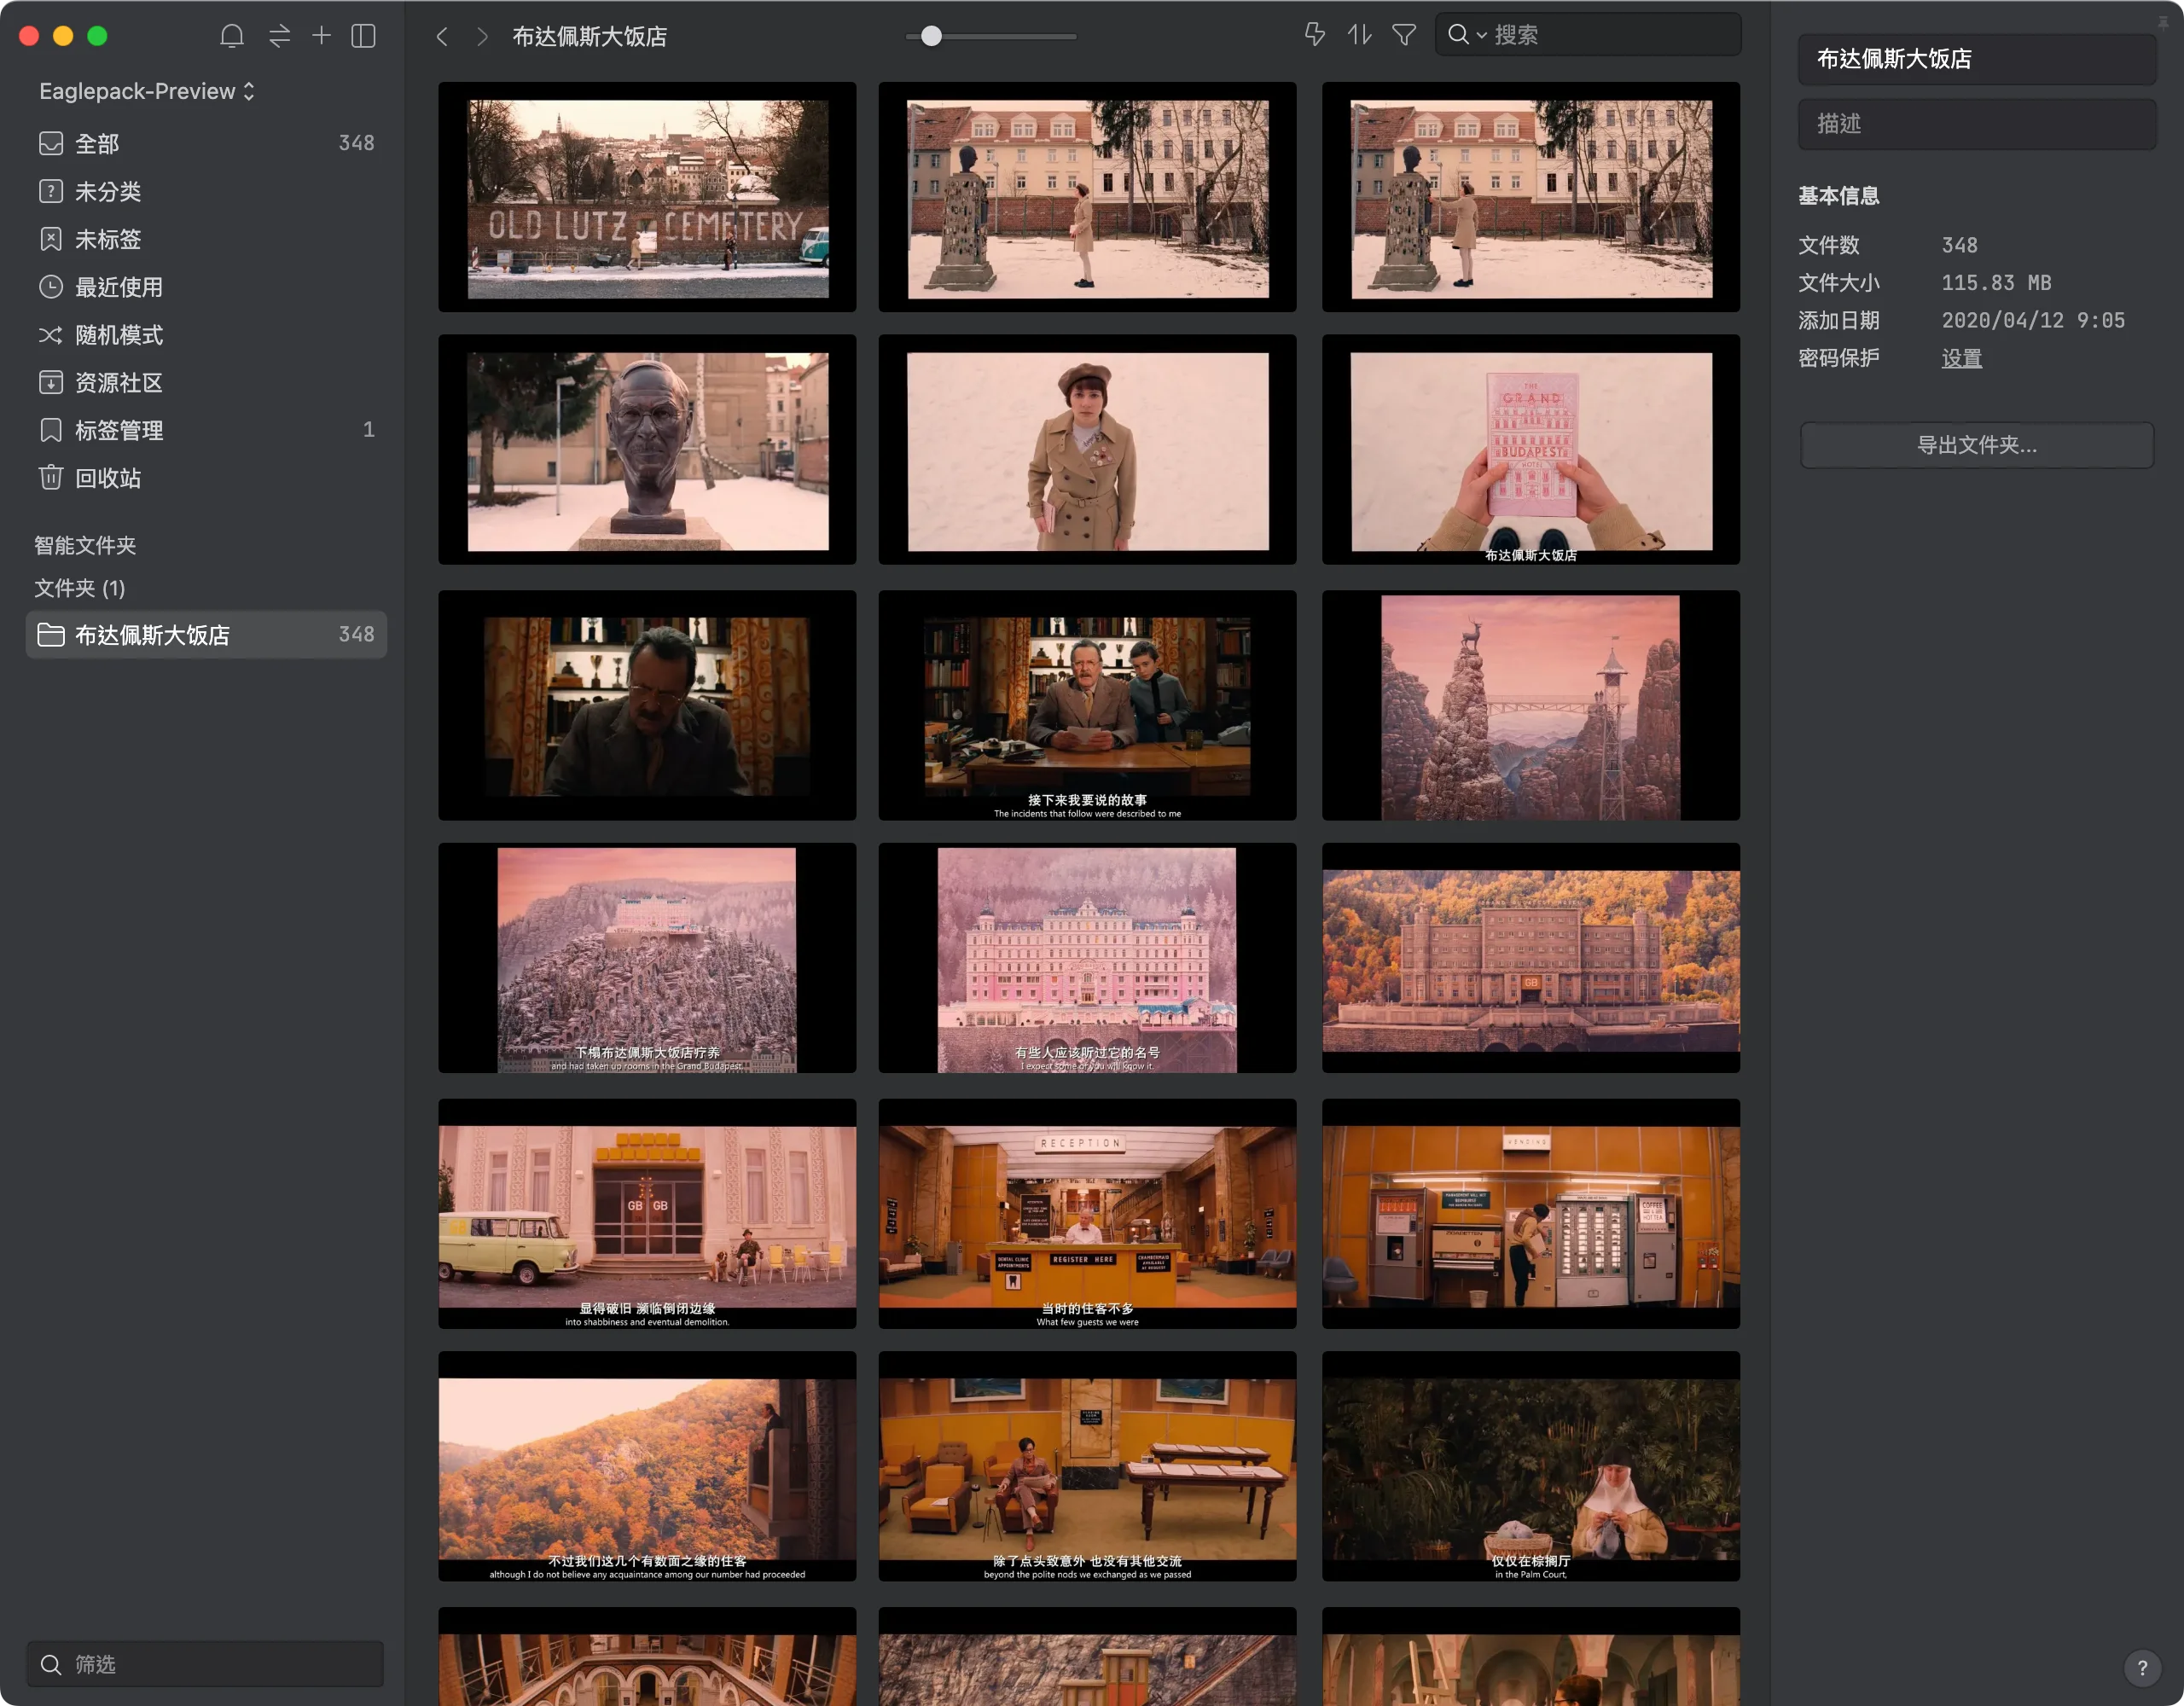
Task: Select 未标签 in the sidebar
Action: [x=206, y=239]
